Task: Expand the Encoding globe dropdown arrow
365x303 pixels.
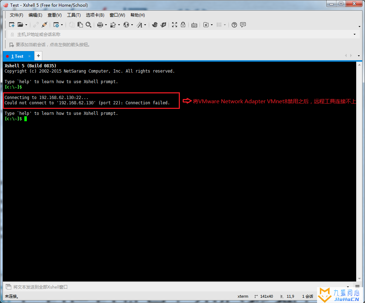Action: (132, 25)
